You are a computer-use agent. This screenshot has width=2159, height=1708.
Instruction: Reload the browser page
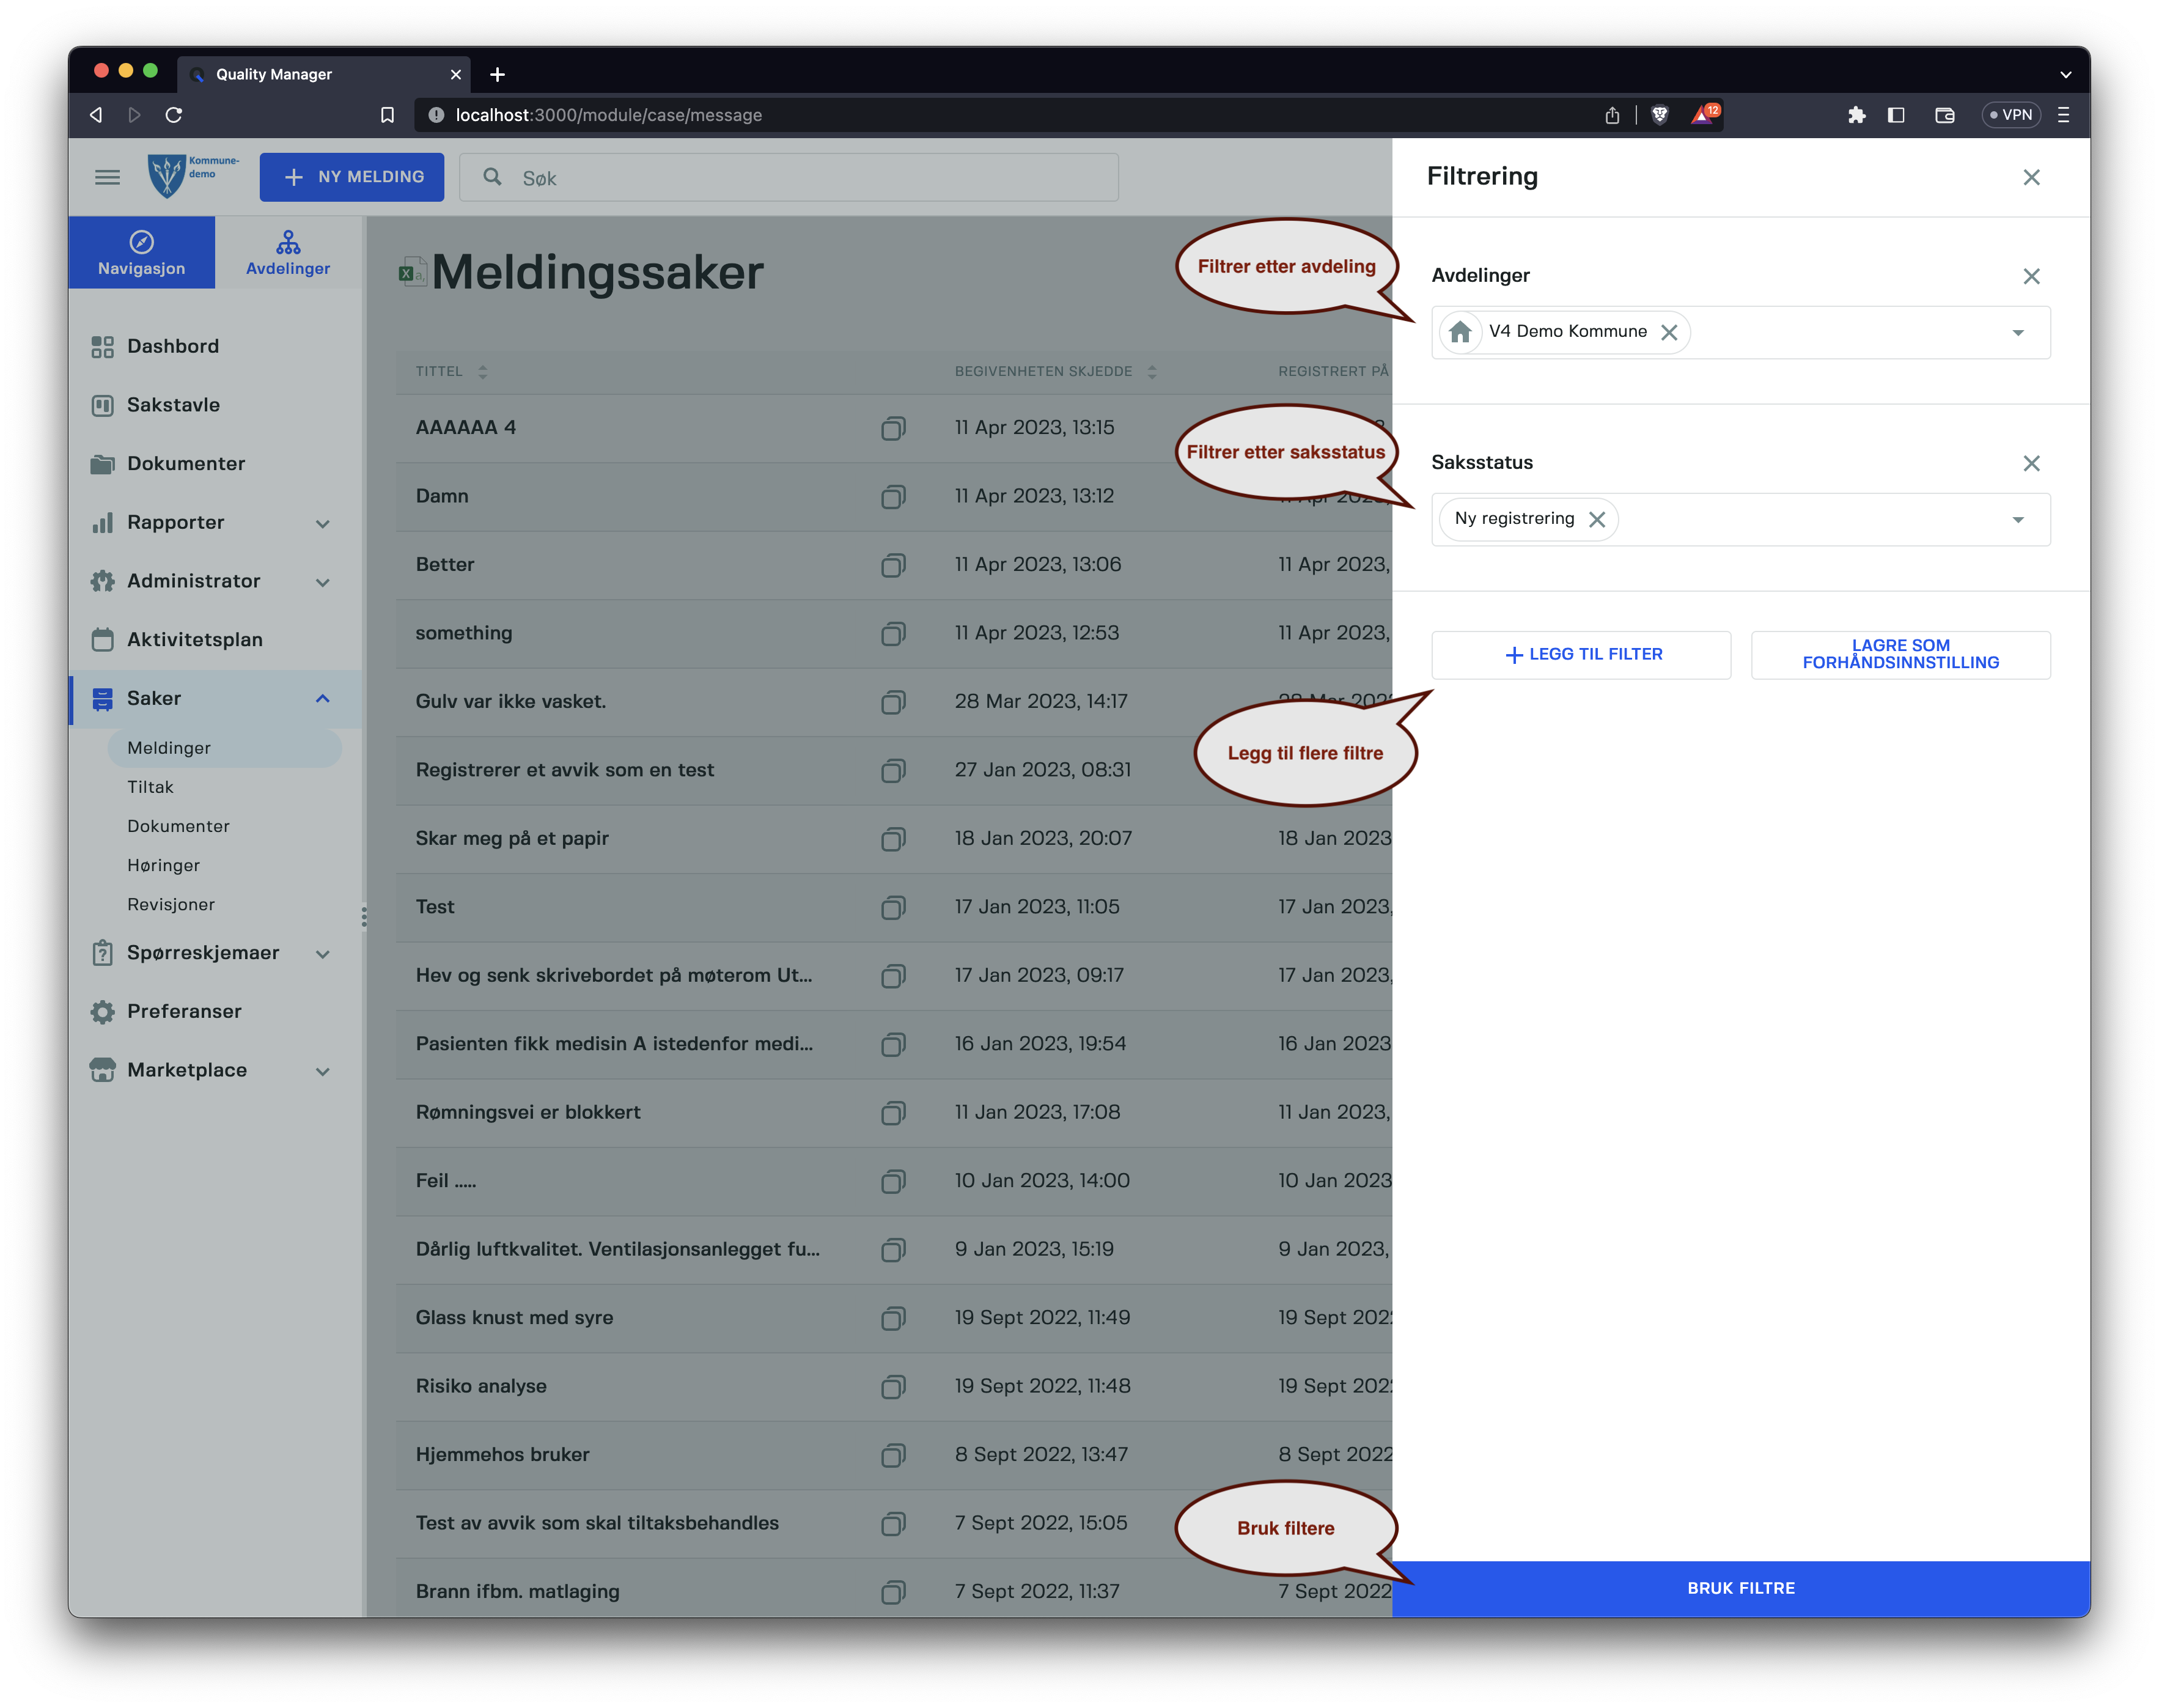click(174, 115)
